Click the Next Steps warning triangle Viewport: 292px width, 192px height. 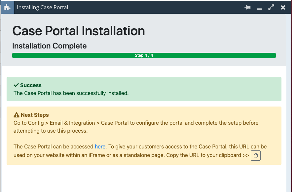pyautogui.click(x=17, y=115)
